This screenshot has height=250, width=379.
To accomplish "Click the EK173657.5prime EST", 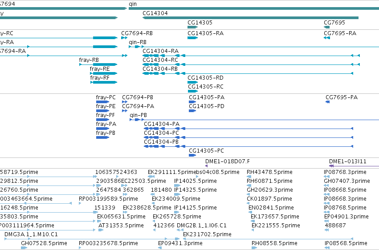I will [x=253, y=221].
